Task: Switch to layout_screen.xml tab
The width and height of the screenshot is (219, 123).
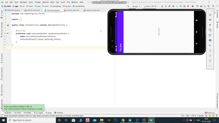Action: pyautogui.click(x=93, y=10)
